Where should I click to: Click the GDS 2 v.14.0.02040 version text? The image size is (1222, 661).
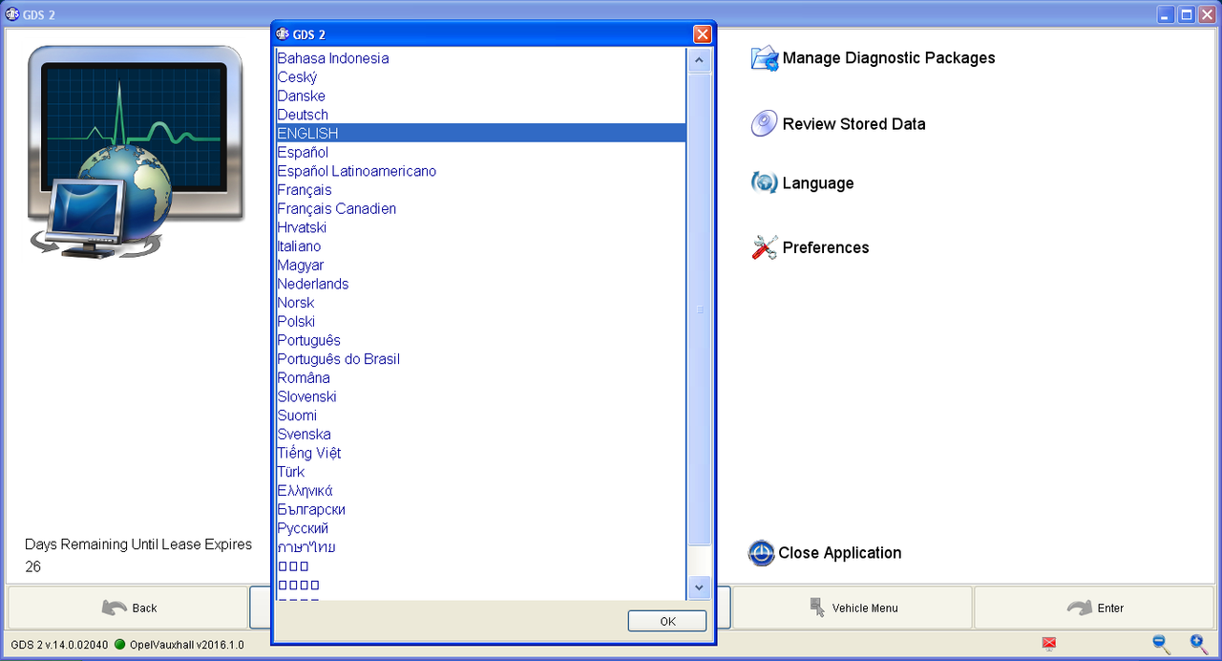pyautogui.click(x=59, y=645)
